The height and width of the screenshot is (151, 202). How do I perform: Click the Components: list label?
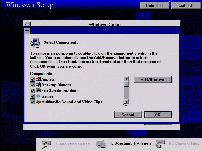tap(41, 74)
